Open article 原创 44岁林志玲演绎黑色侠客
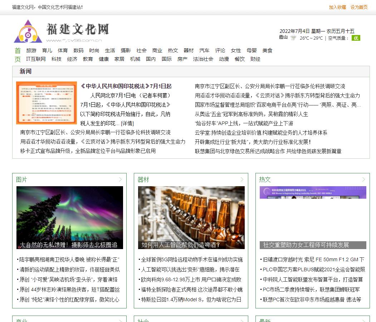Viewport: 376px width, 322px height. click(69, 289)
